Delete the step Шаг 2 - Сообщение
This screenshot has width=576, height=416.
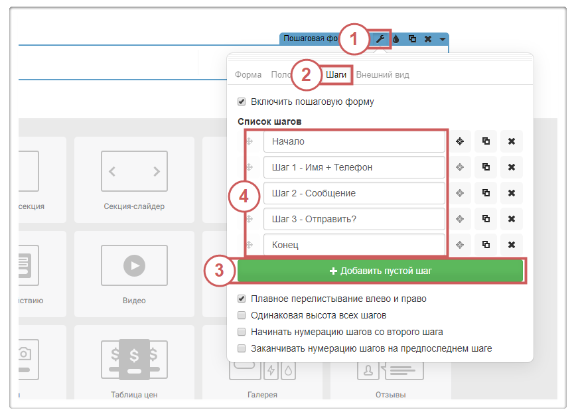click(512, 193)
